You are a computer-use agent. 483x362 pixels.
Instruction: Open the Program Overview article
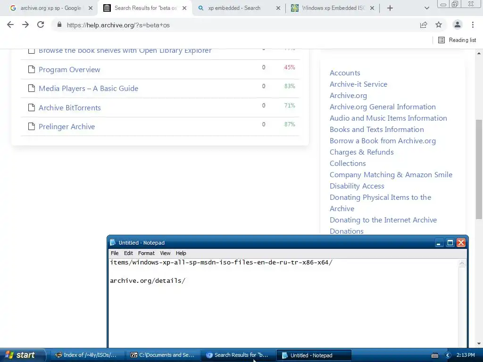pyautogui.click(x=69, y=70)
